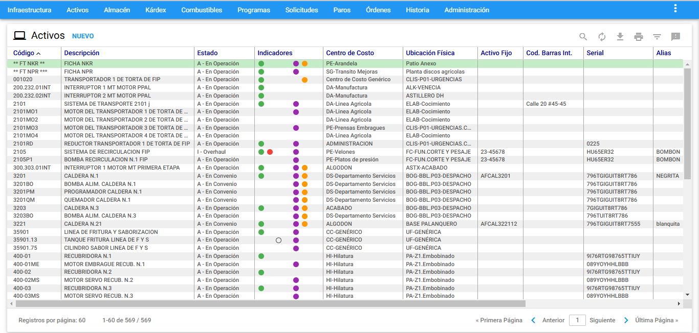Click the green indicator on row 2101RD
The image size is (699, 333).
click(261, 144)
